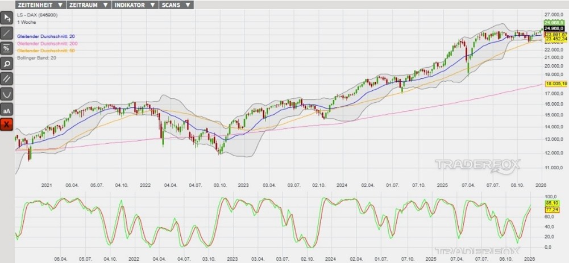Open the Indikator dropdown

134,5
